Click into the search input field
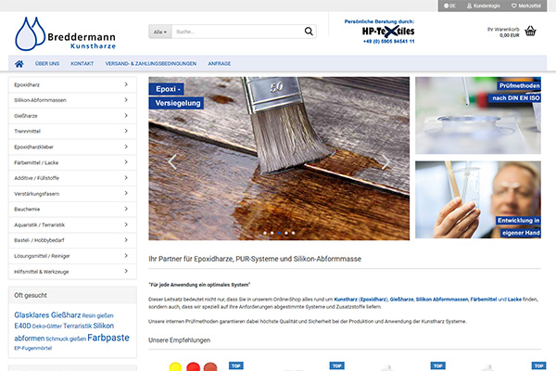 235,32
